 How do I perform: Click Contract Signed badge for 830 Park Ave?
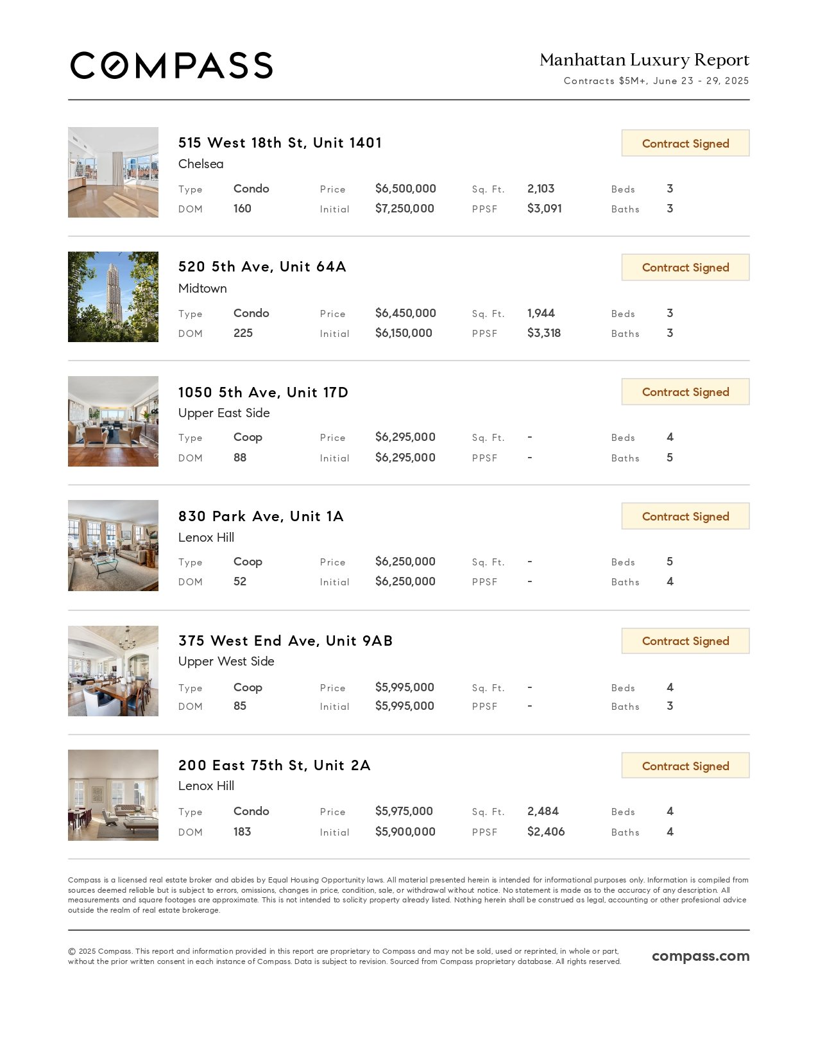[685, 517]
